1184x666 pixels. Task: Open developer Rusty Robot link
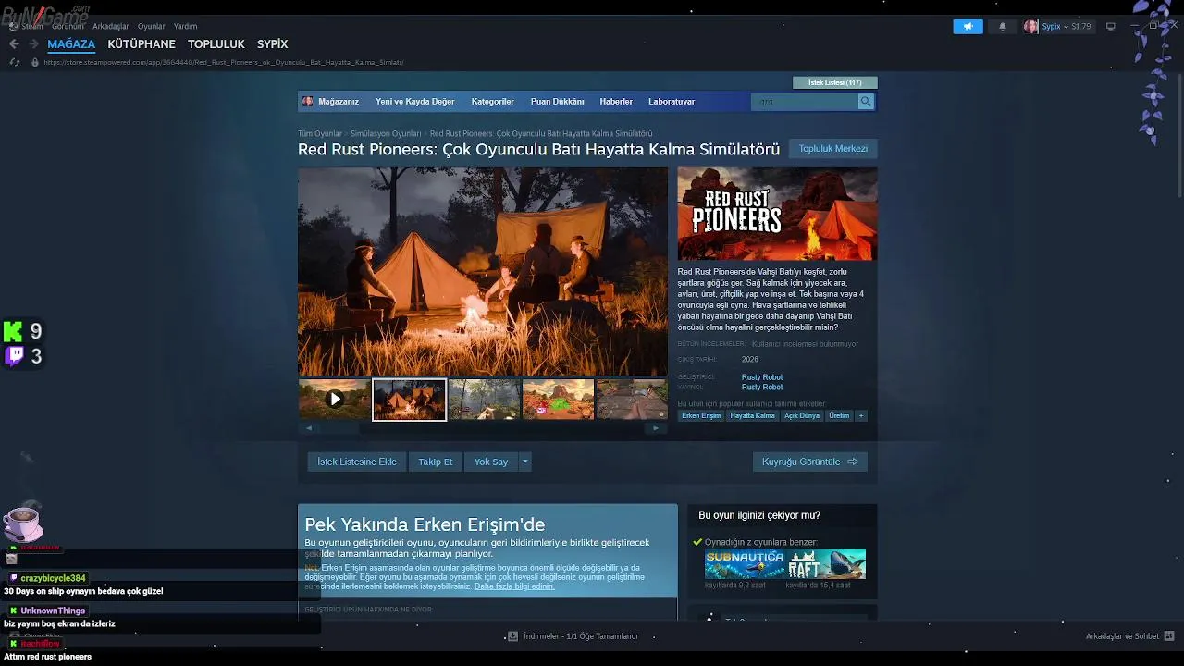pos(762,377)
